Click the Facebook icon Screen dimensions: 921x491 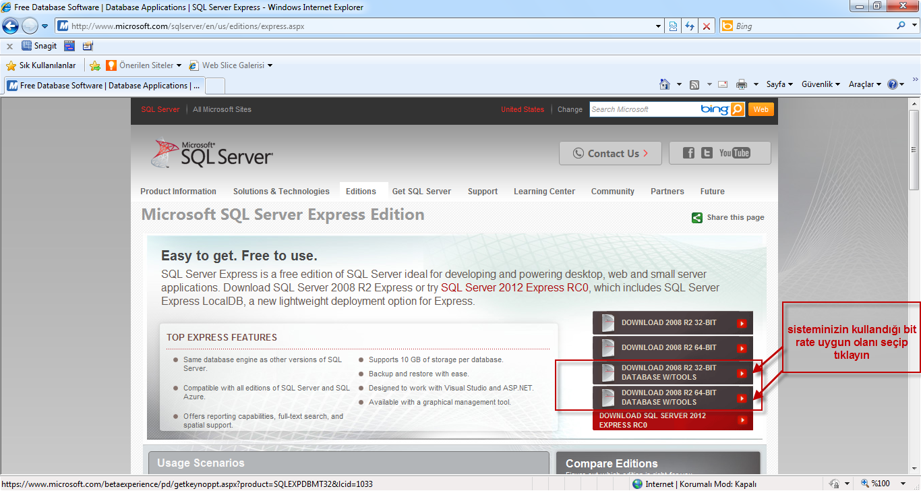pos(688,153)
